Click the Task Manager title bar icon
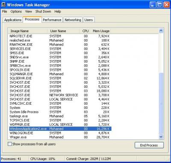 (x=3, y=5)
